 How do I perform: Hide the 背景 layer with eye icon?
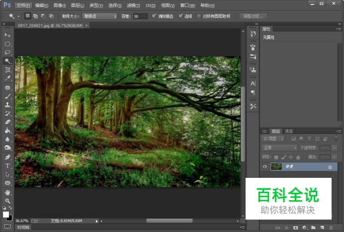tap(264, 167)
